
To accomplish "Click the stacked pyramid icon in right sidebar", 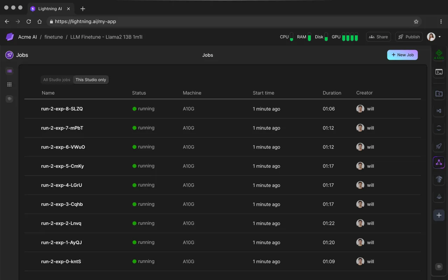I will point(439,197).
